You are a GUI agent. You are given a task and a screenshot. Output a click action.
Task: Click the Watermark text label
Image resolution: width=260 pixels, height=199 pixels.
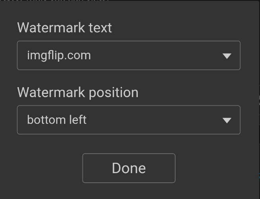[65, 28]
